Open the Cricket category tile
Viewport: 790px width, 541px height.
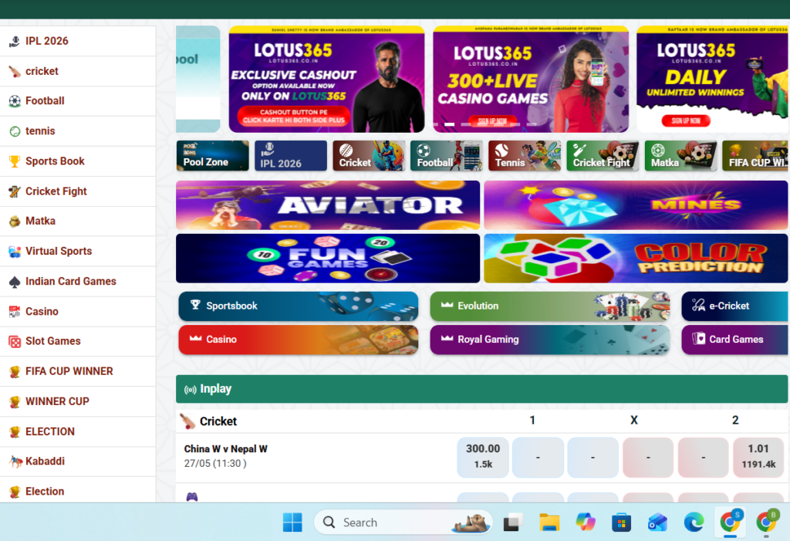tap(368, 156)
